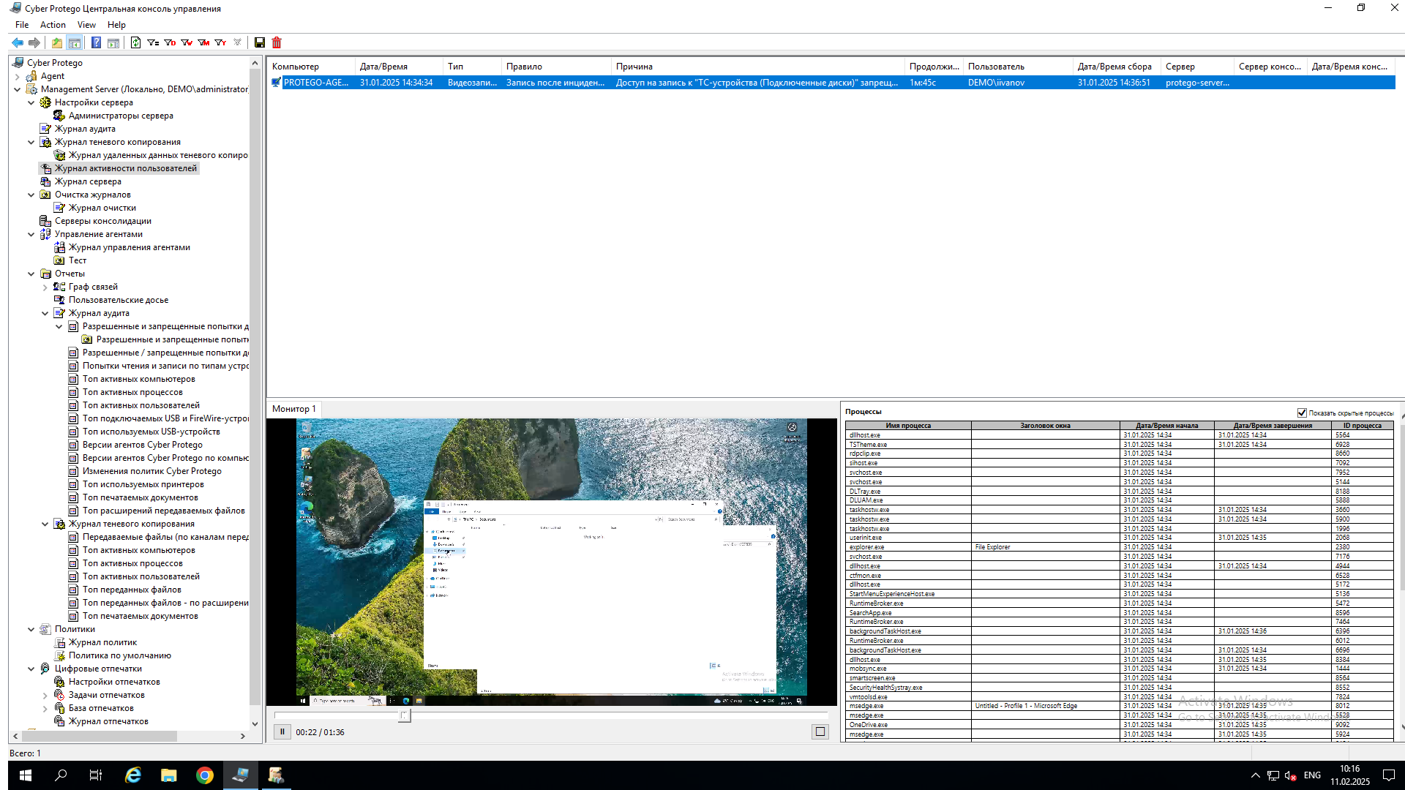Pause the video playback

282,731
